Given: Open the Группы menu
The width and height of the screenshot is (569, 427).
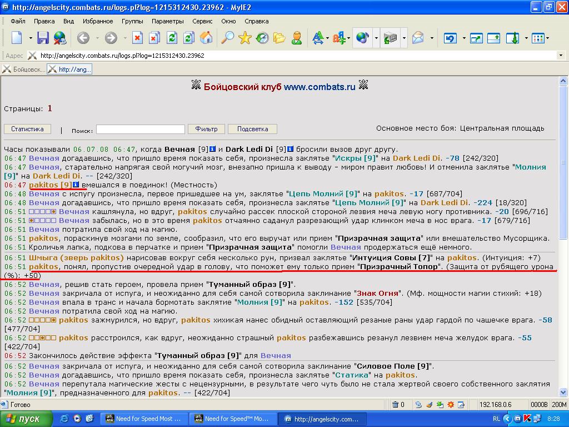Looking at the screenshot, I should click(x=132, y=21).
